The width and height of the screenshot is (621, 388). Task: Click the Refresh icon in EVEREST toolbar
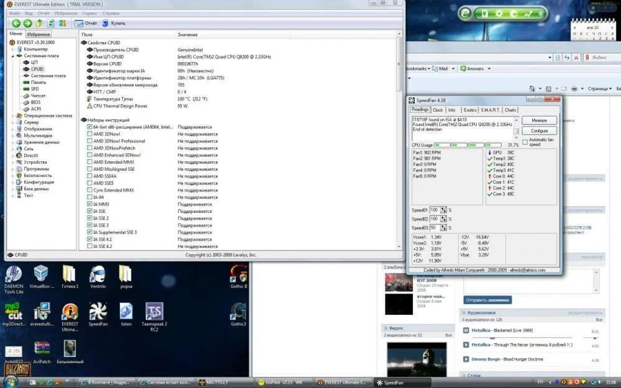click(x=52, y=24)
